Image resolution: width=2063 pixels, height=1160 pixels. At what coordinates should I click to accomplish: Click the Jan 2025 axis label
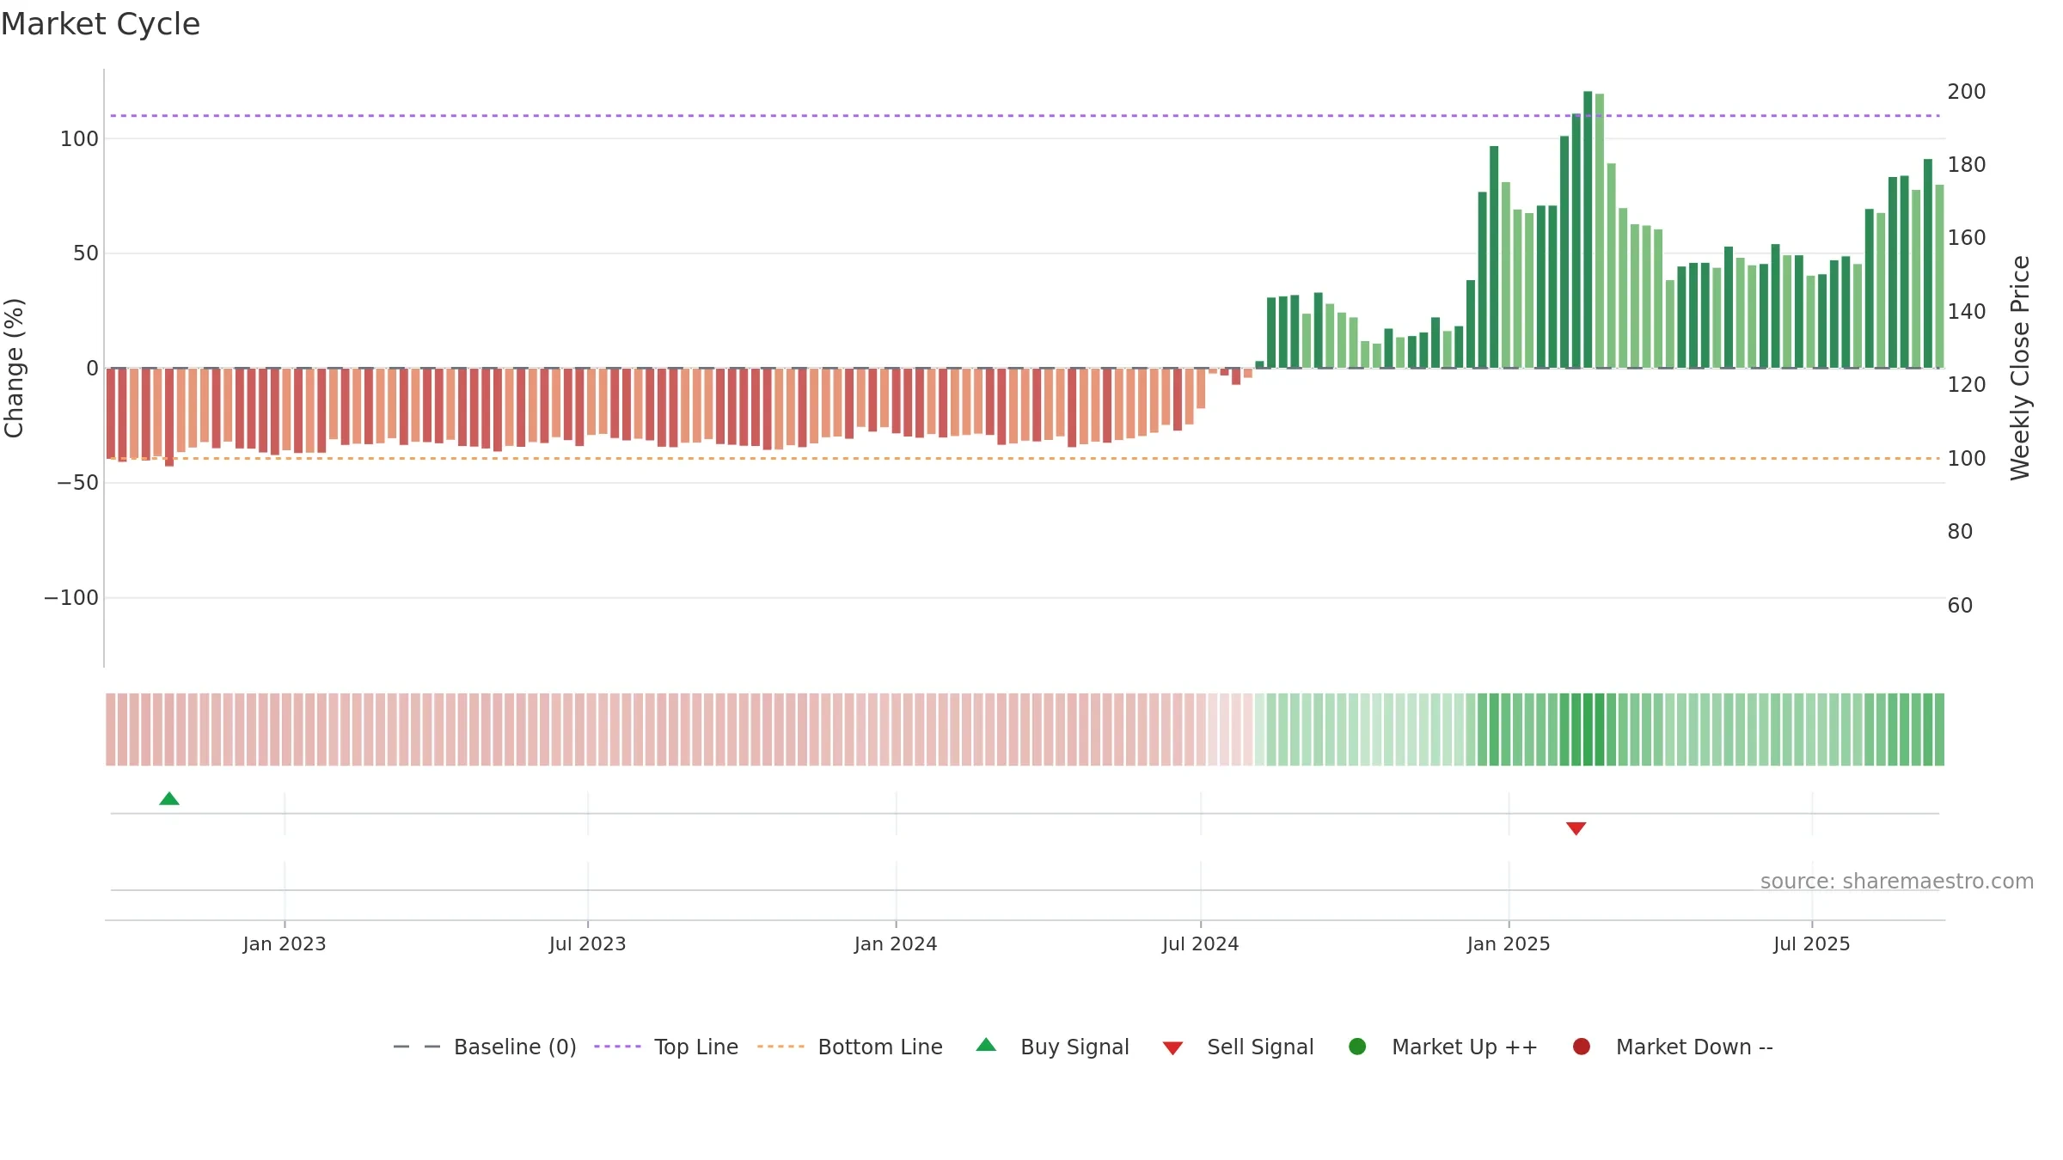pyautogui.click(x=1509, y=944)
